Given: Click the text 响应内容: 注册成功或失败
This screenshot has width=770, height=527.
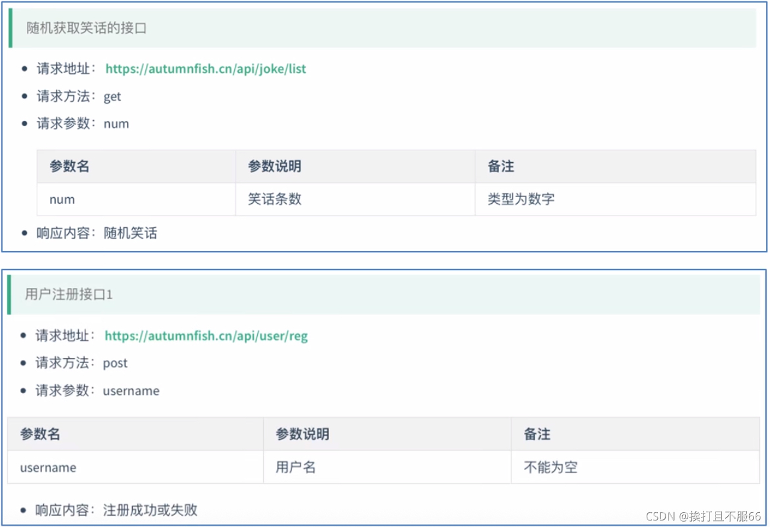Looking at the screenshot, I should [x=116, y=510].
